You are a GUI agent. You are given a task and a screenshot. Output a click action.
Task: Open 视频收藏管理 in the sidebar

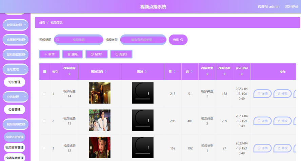pyautogui.click(x=14, y=158)
